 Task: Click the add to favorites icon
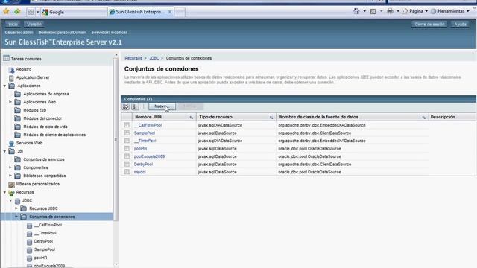[17, 12]
